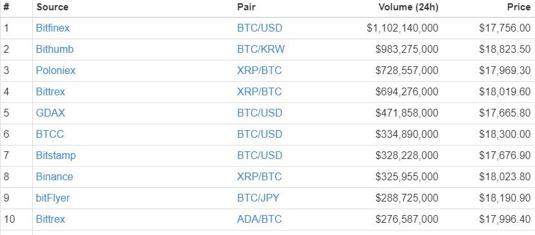Select the Bittrex link in row 10

tap(50, 219)
